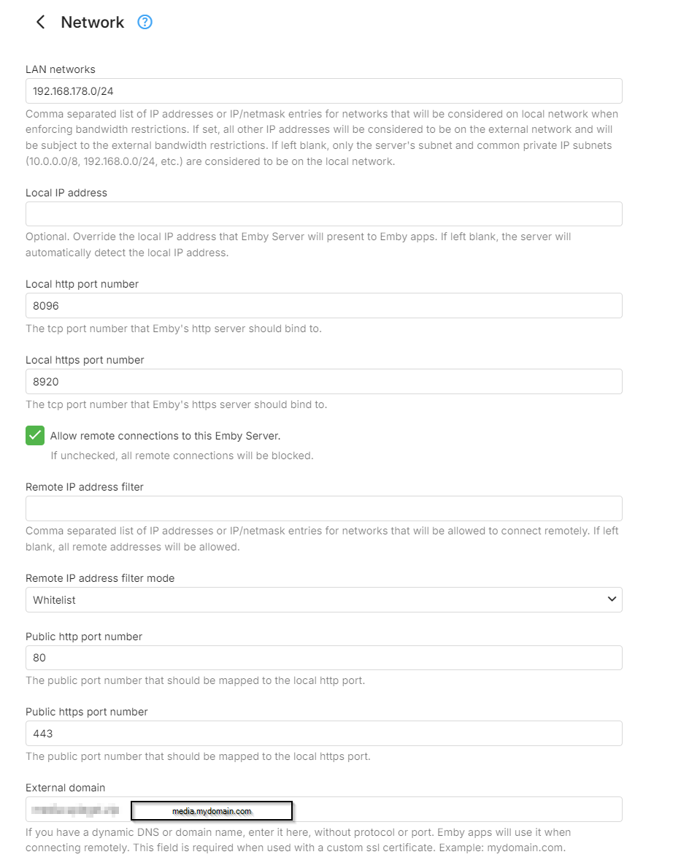Click the chevron arrow on the filter mode select
Viewport: 681px width, 868px height.
612,599
